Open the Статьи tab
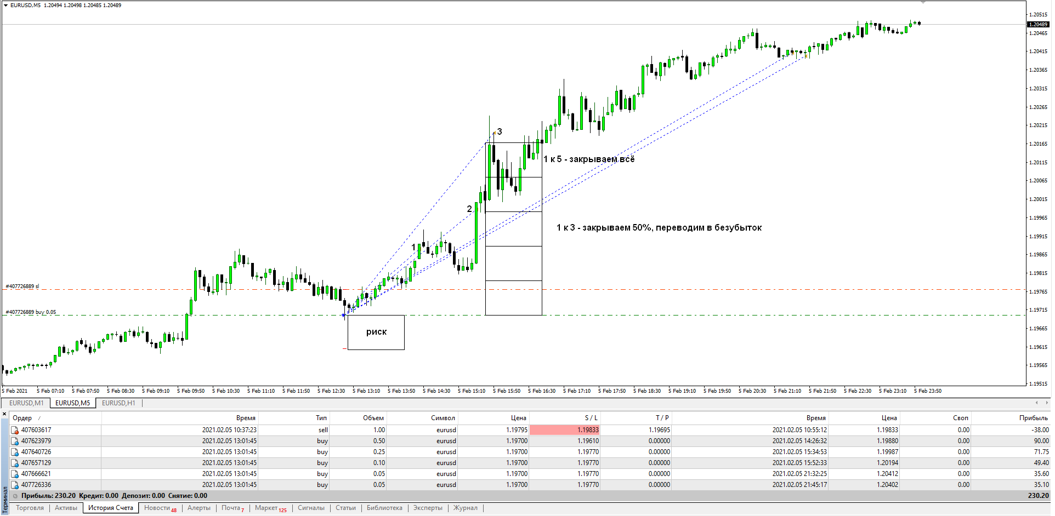Screen dimensions: 1055x516 click(345, 508)
